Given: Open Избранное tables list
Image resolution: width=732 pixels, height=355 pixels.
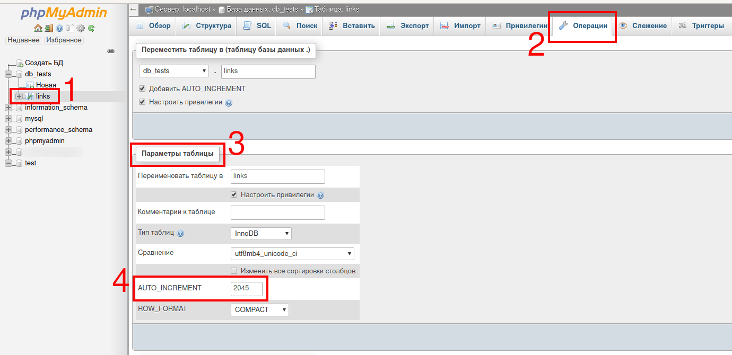Looking at the screenshot, I should [64, 40].
